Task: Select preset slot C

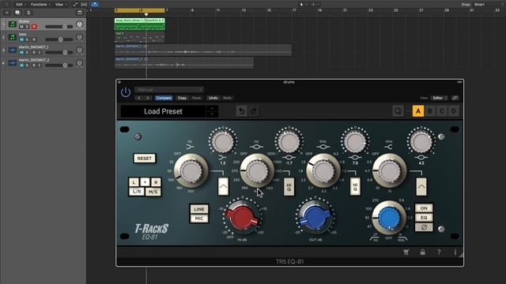Action: (x=442, y=111)
